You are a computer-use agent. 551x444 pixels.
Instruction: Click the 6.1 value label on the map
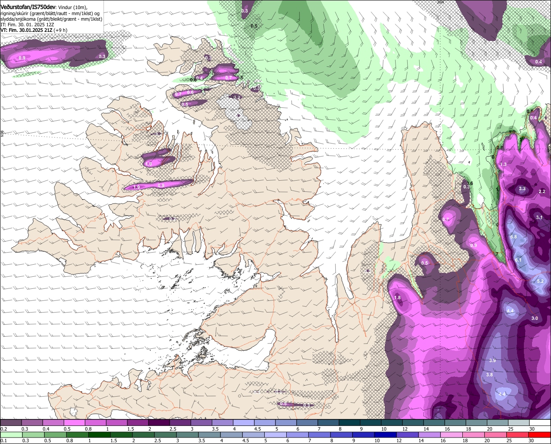point(518,260)
